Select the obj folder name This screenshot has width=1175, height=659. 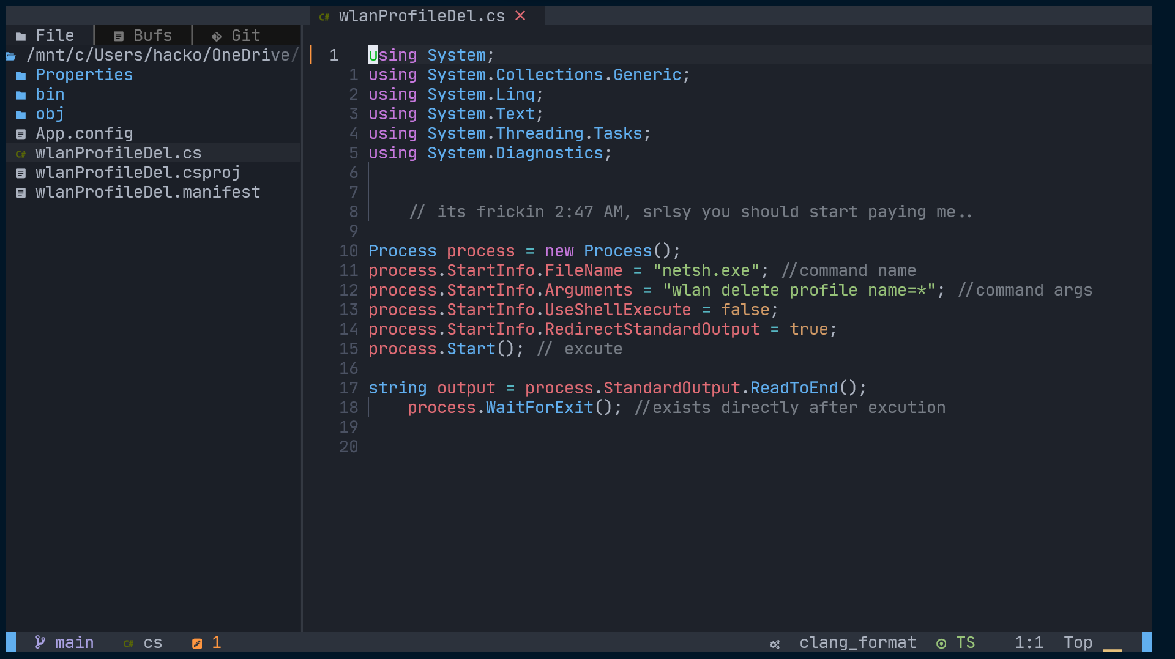50,114
